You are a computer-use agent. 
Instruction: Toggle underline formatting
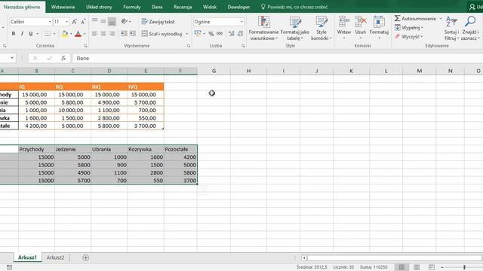click(31, 33)
